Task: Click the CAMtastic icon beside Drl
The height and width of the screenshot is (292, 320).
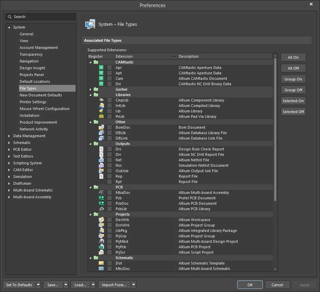Action: [101, 84]
